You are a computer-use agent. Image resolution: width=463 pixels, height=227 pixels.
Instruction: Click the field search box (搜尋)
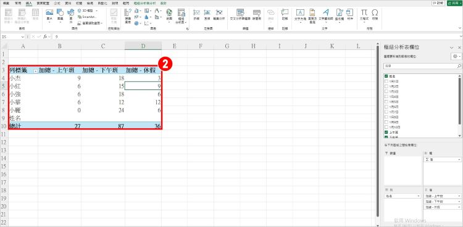click(422, 66)
